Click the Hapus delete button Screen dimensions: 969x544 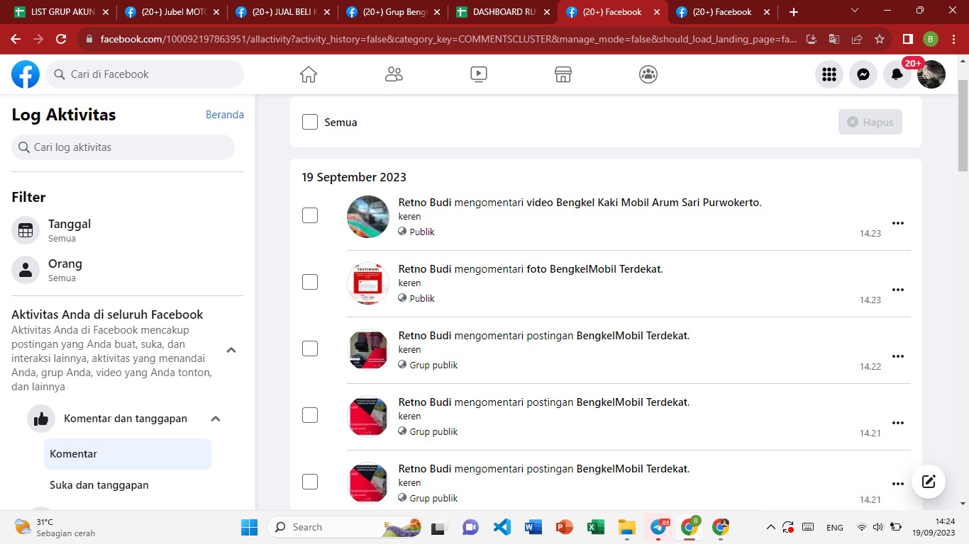pos(870,122)
